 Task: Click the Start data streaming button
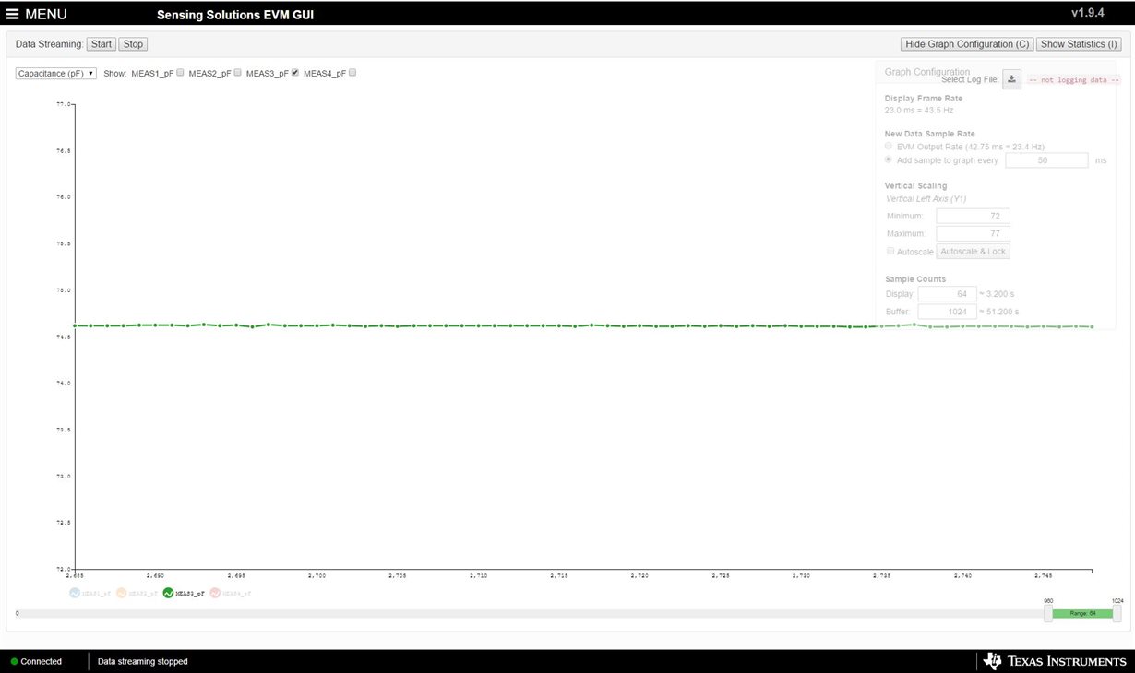tap(101, 43)
